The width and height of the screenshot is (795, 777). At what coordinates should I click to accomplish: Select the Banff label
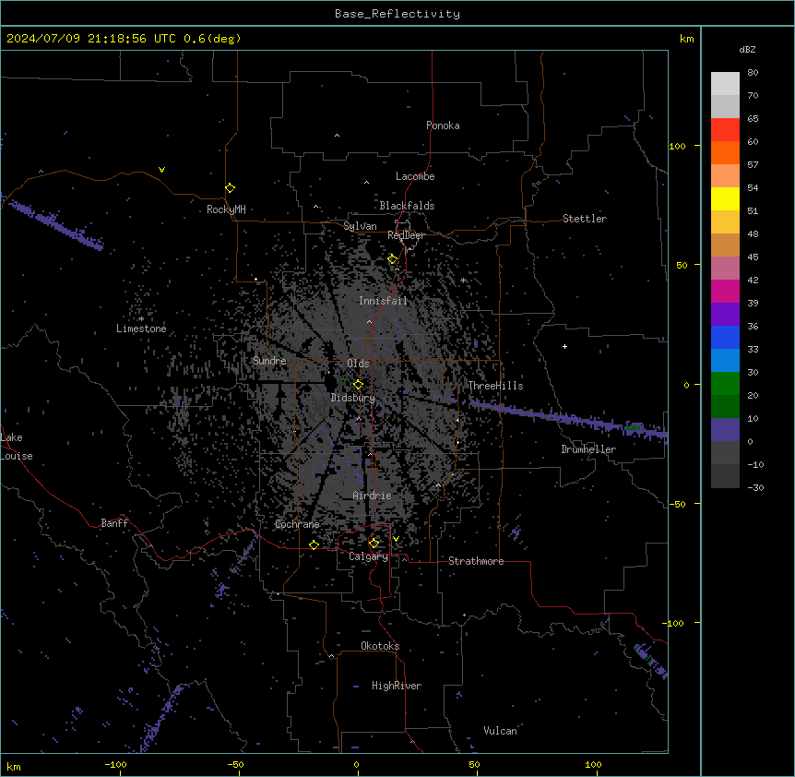point(114,523)
